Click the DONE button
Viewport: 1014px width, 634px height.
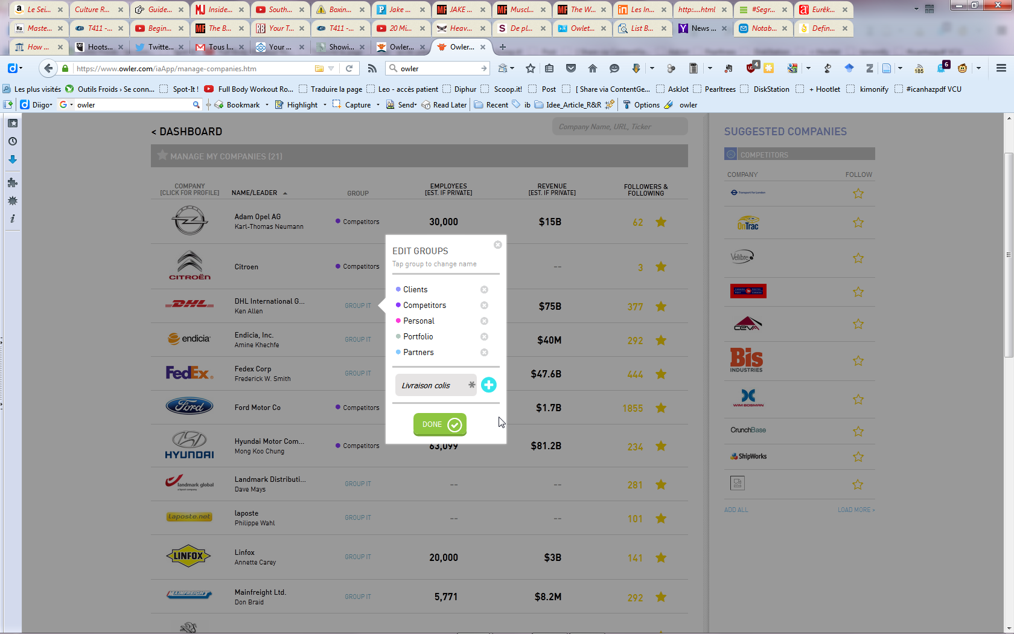pos(440,424)
